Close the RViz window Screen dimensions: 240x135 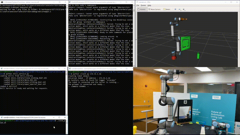click(x=237, y=2)
